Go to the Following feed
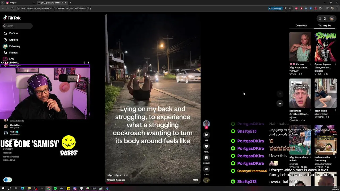Image resolution: width=340 pixels, height=191 pixels. pyautogui.click(x=12, y=46)
